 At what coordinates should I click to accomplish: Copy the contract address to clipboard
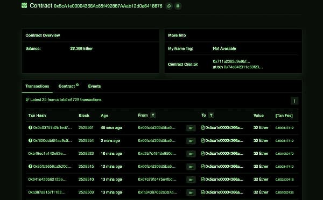pos(169,6)
